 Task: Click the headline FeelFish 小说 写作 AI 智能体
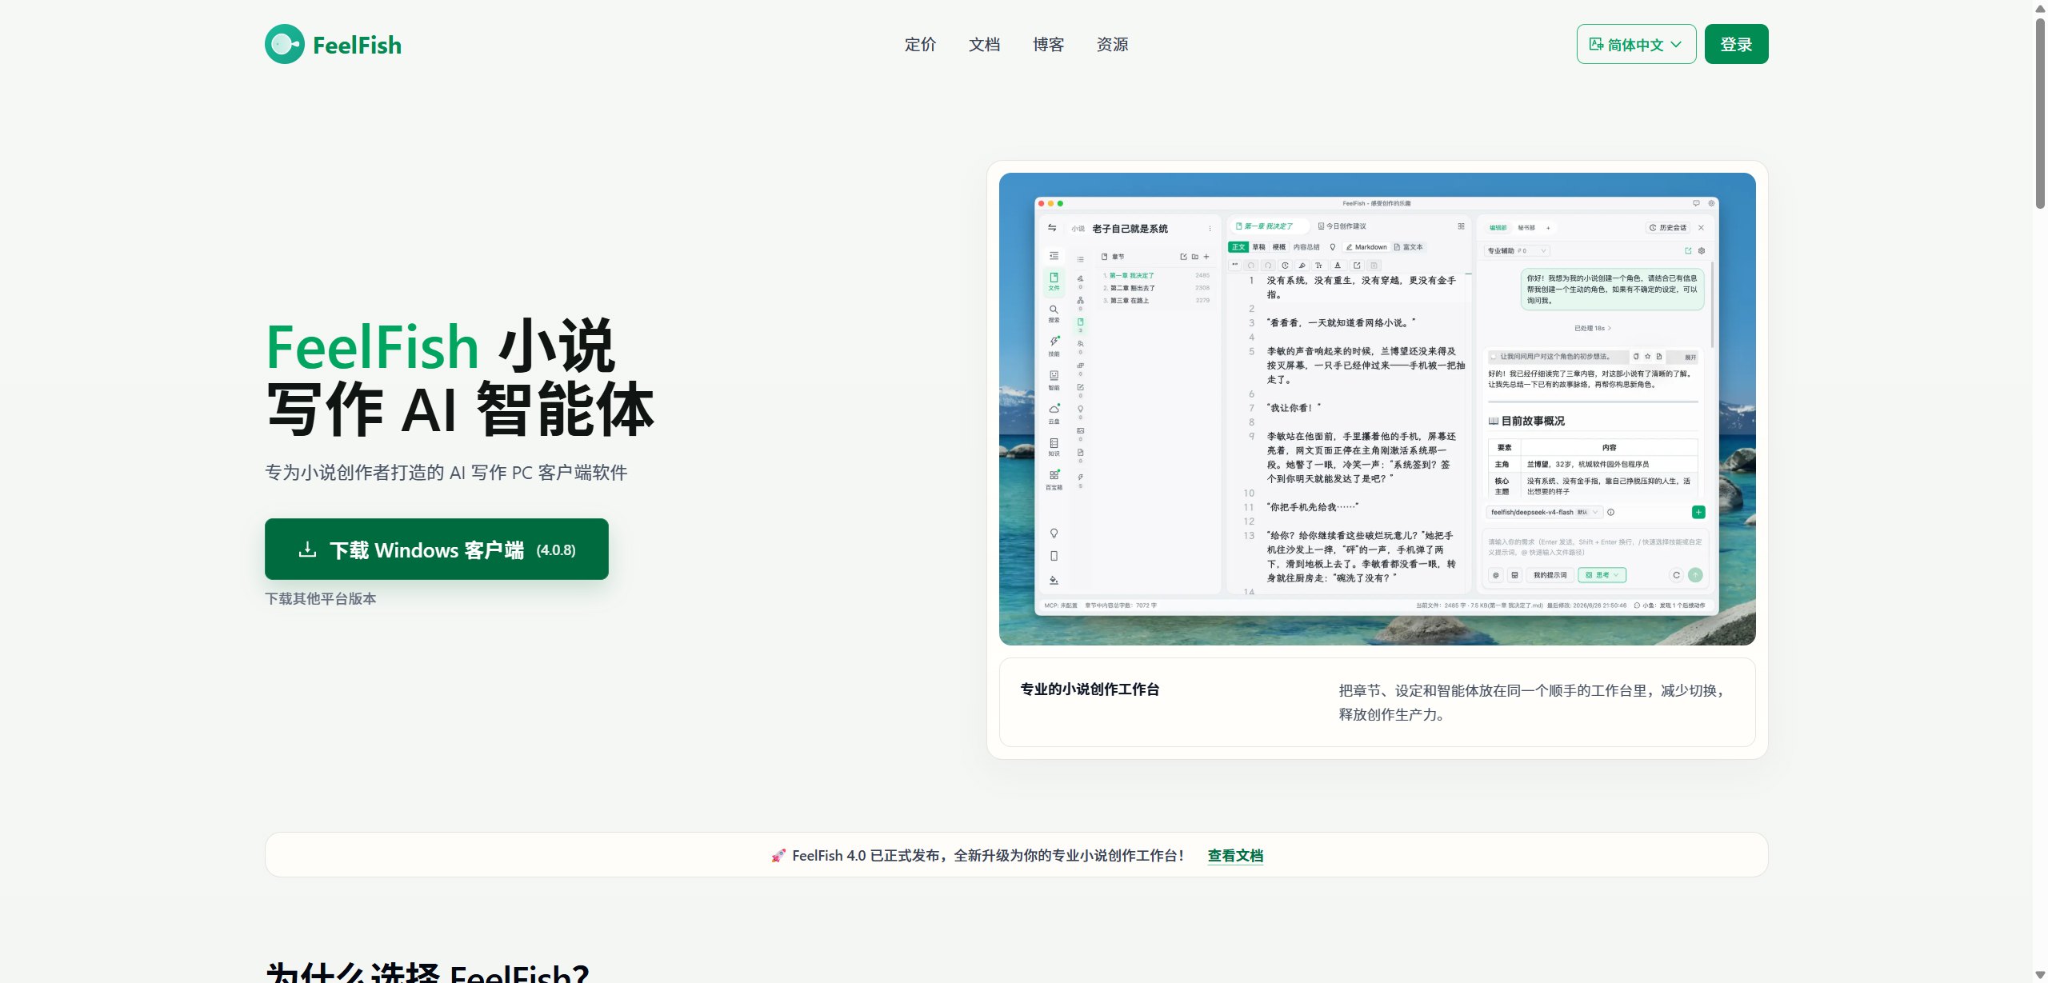[x=460, y=378]
